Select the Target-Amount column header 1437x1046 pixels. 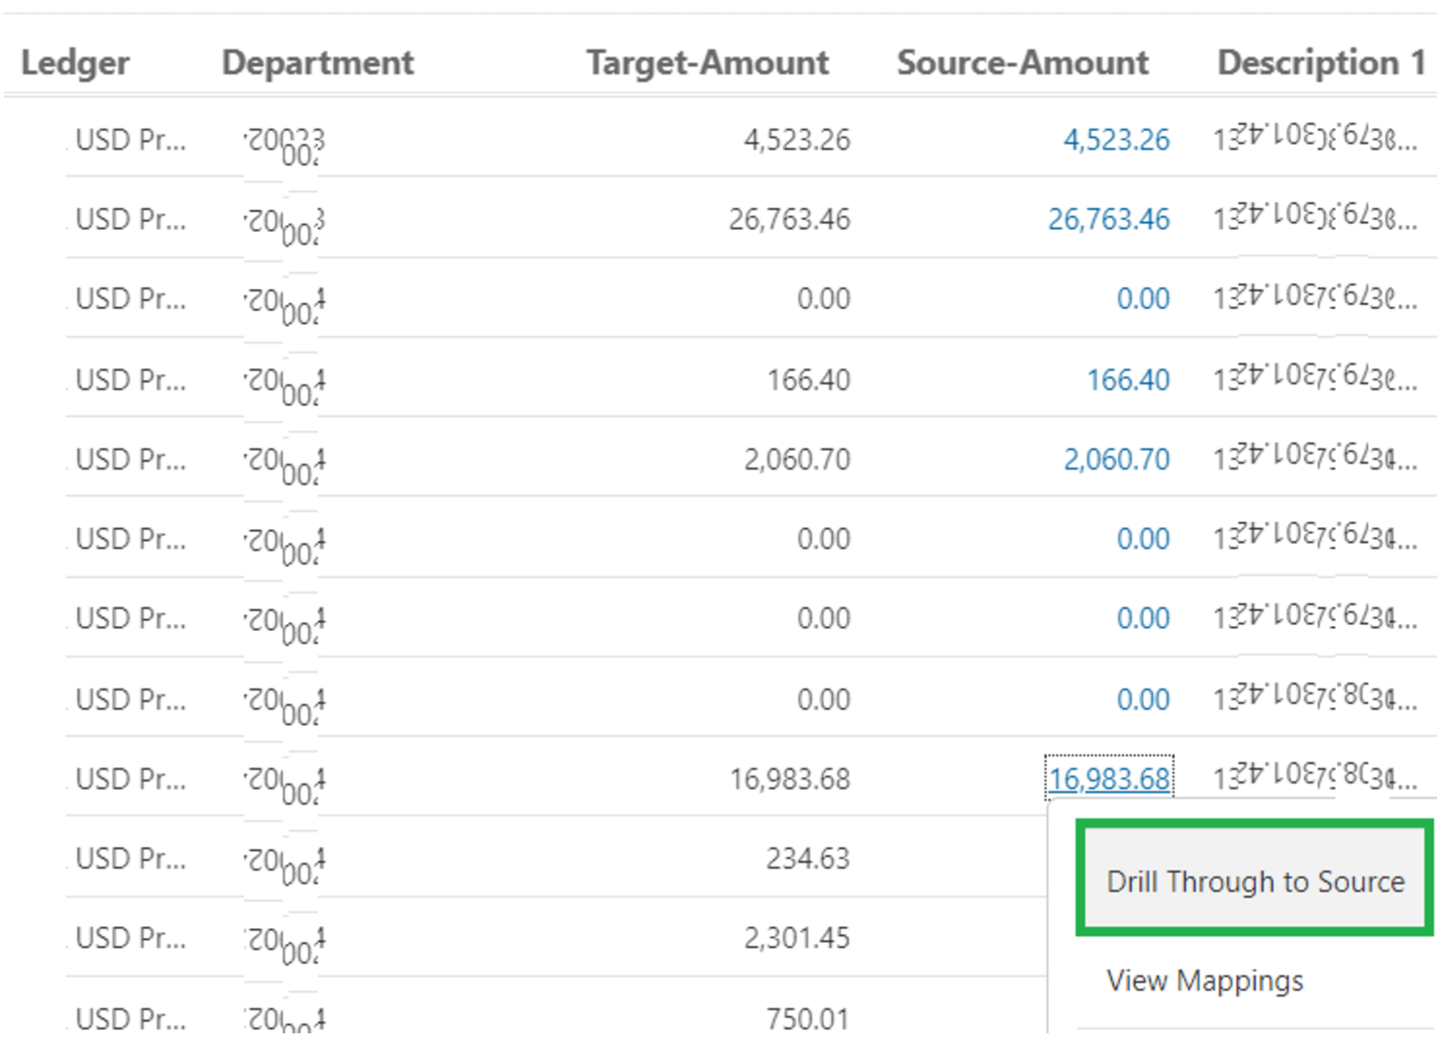[708, 62]
